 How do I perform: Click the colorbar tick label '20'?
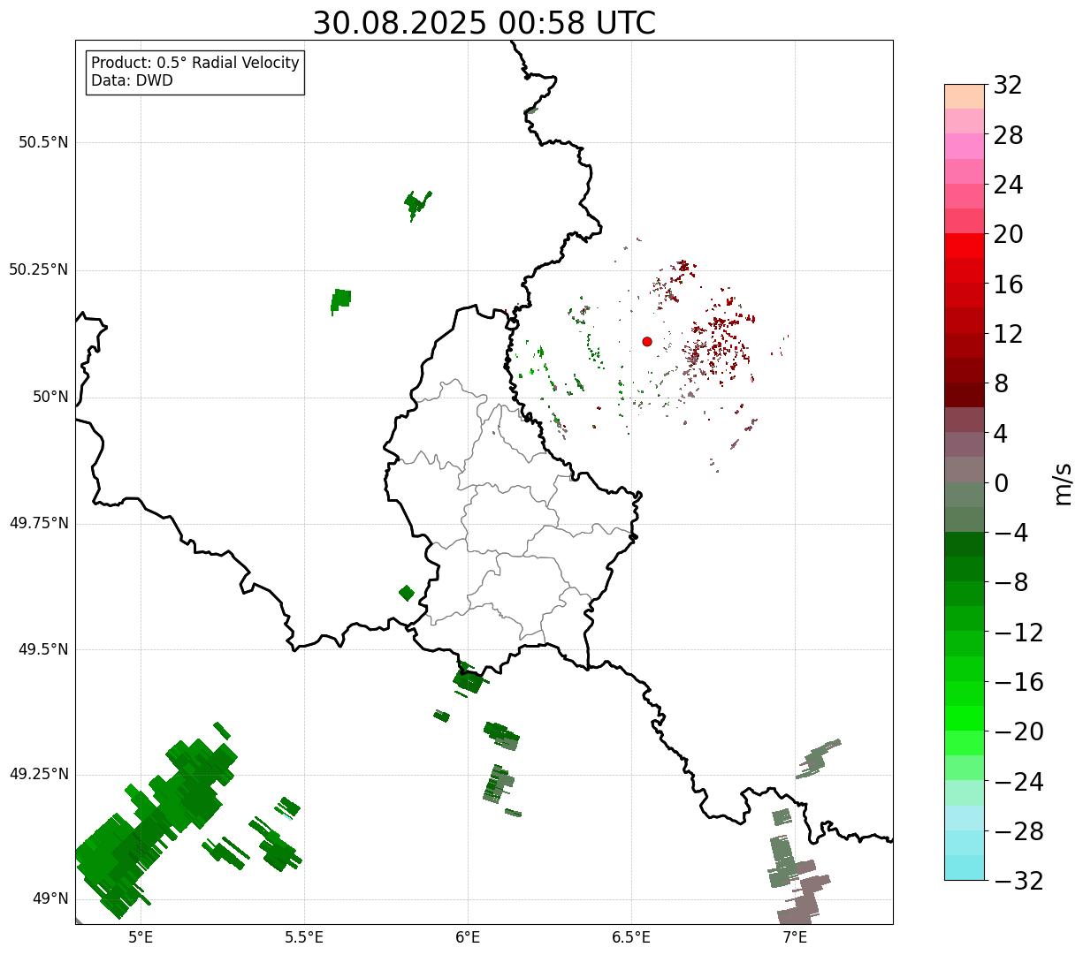[x=1008, y=235]
